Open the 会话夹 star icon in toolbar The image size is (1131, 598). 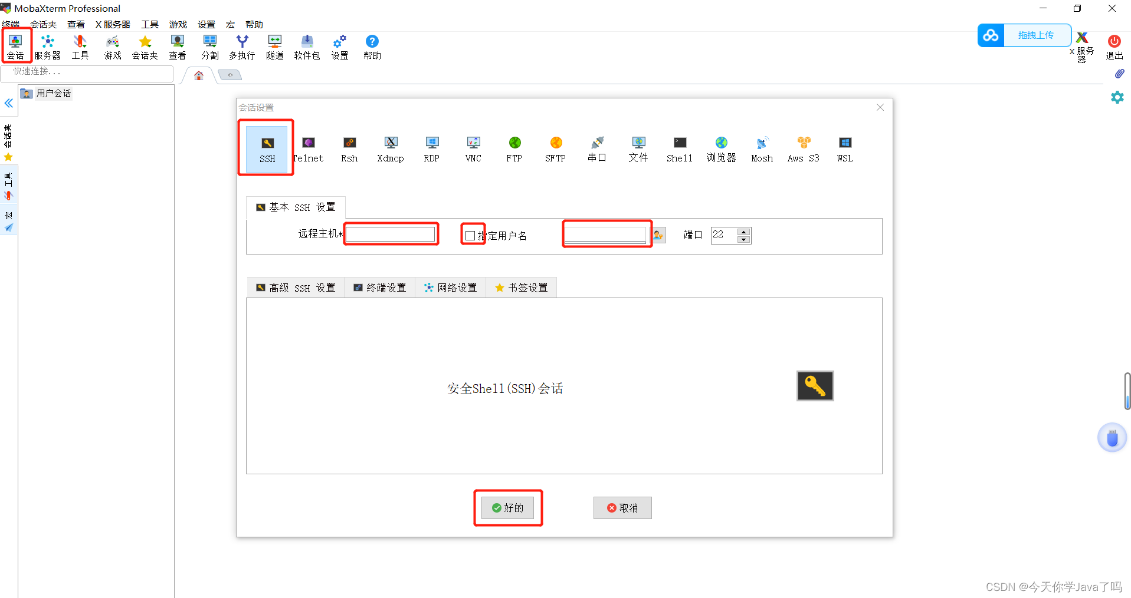click(145, 46)
